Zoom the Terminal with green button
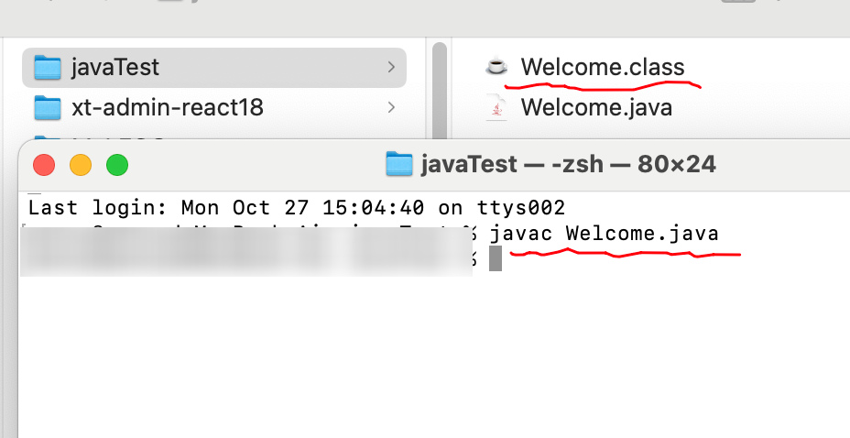The image size is (850, 438). coord(117,165)
